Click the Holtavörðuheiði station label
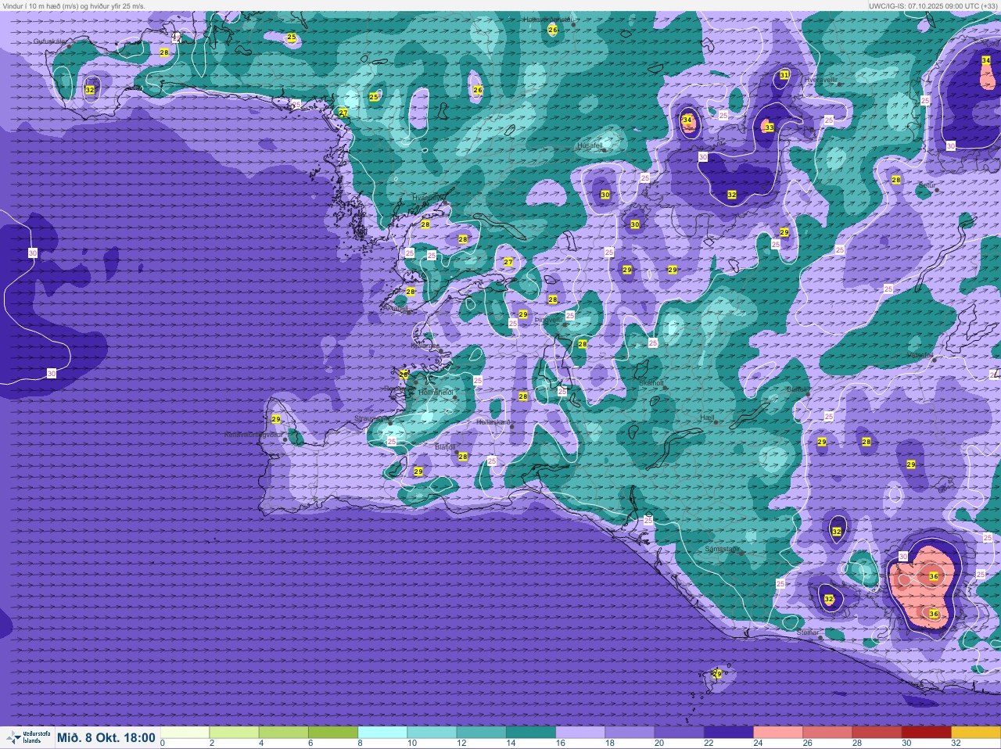Image resolution: width=1001 pixels, height=749 pixels. click(x=547, y=20)
